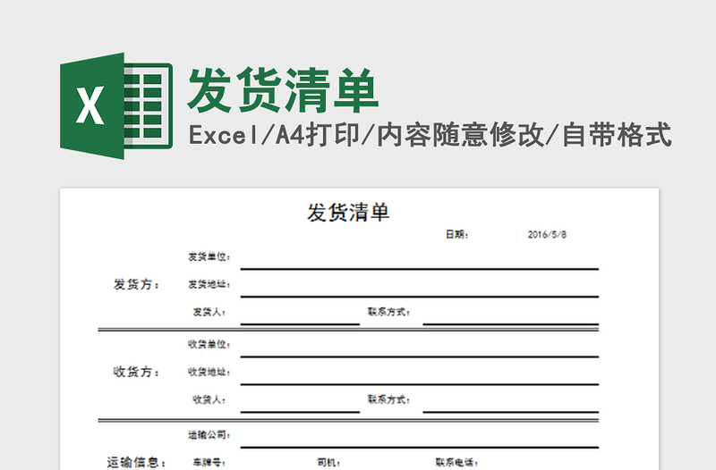Click 联系方式: label in 收货方 section
716x470 pixels.
388,399
